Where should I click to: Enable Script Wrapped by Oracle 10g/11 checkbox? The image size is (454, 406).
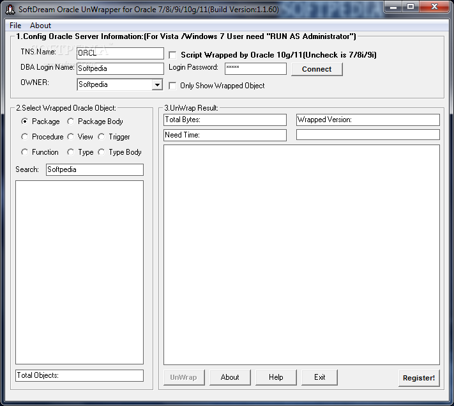click(172, 55)
